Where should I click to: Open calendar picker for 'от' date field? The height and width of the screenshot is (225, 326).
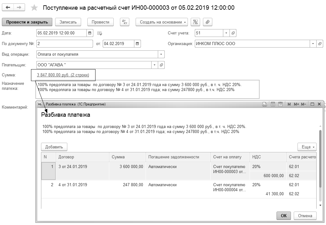(x=137, y=43)
